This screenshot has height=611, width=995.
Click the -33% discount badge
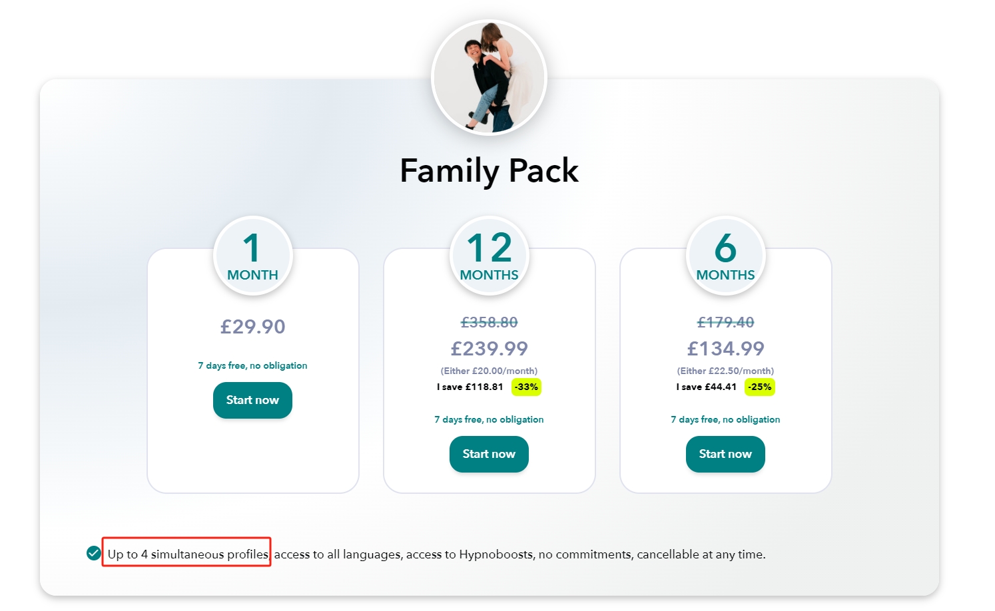(526, 387)
